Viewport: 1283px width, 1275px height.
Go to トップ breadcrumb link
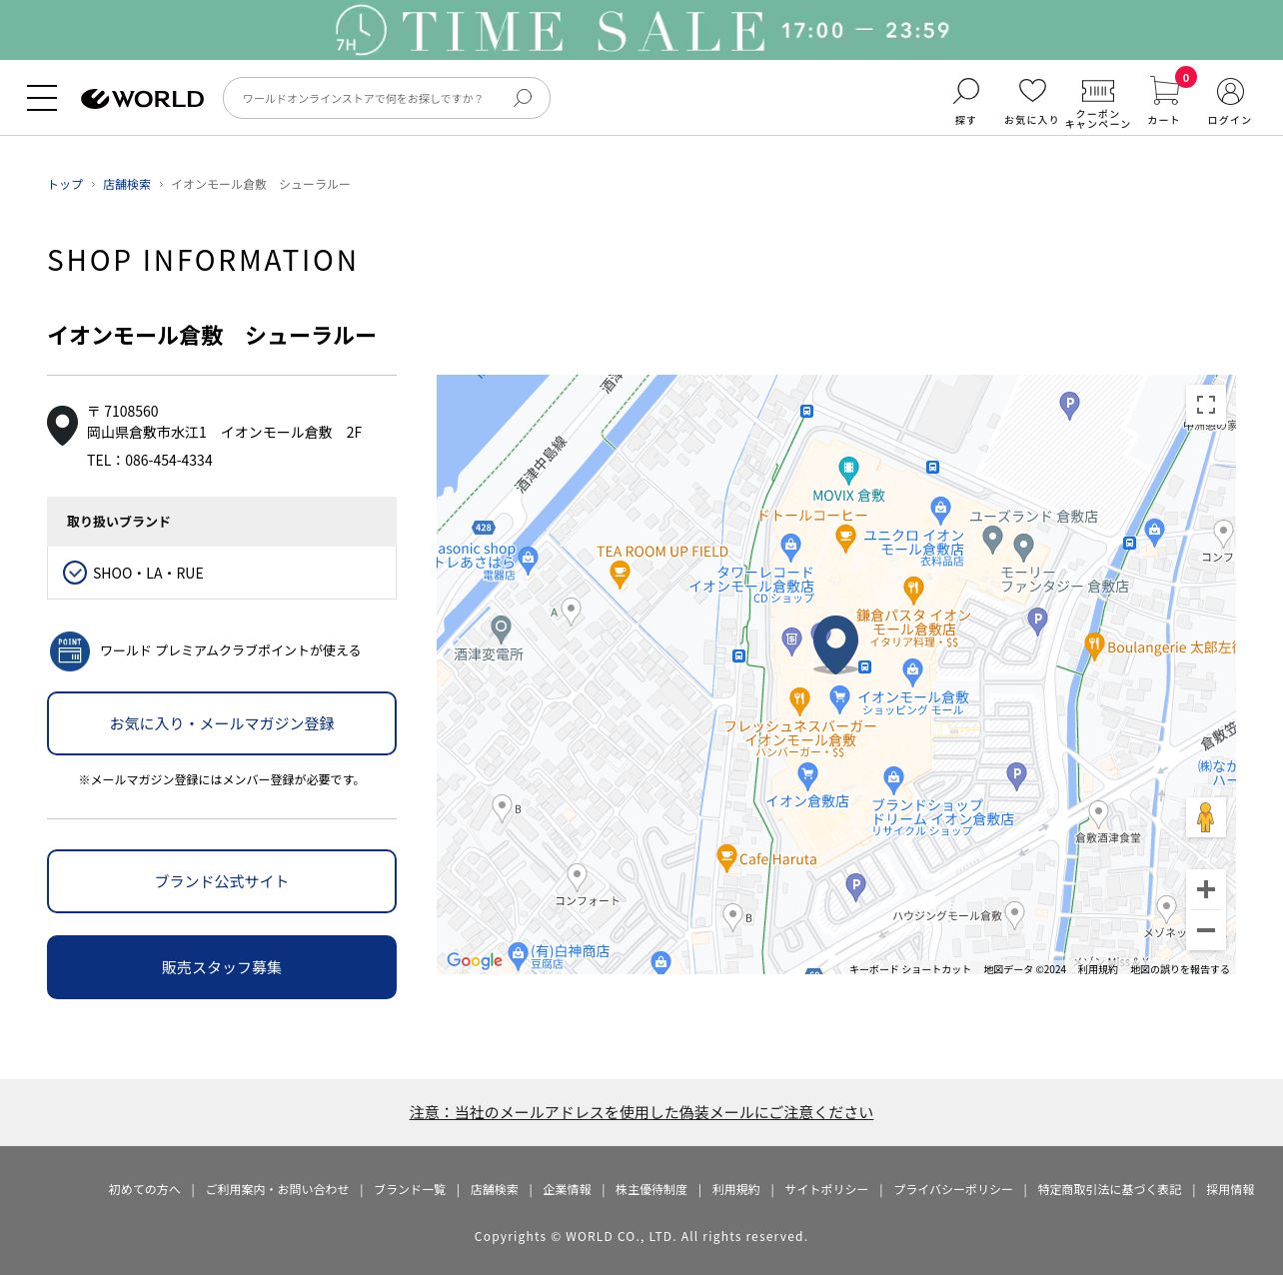point(65,184)
